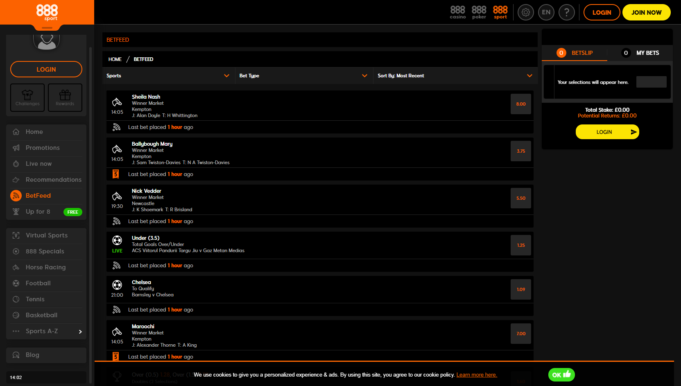Viewport: 681px width, 386px height.
Task: Collapse sidebar using the orange handle tab
Action: (x=47, y=28)
